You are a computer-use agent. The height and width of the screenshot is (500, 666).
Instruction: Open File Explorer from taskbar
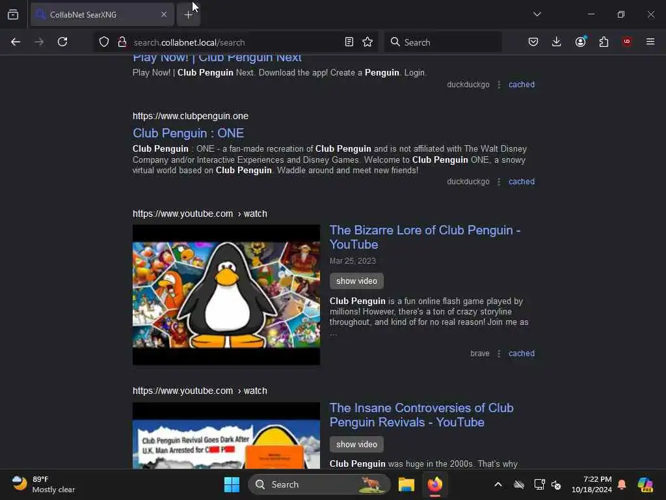pos(406,484)
